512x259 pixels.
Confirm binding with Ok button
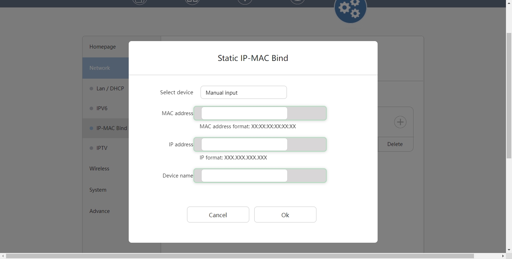coord(285,215)
